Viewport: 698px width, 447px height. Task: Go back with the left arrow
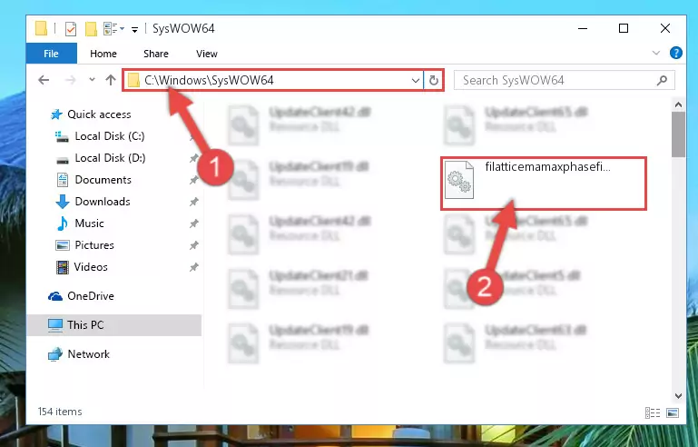(x=44, y=80)
